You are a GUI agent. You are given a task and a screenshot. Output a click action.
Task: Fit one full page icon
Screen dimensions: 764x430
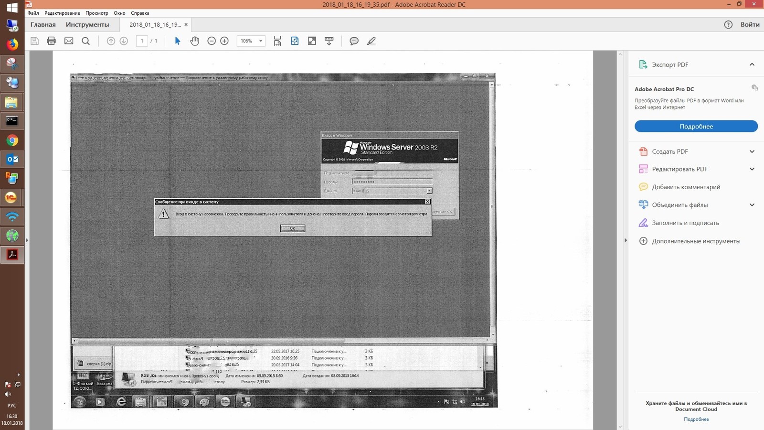point(295,41)
